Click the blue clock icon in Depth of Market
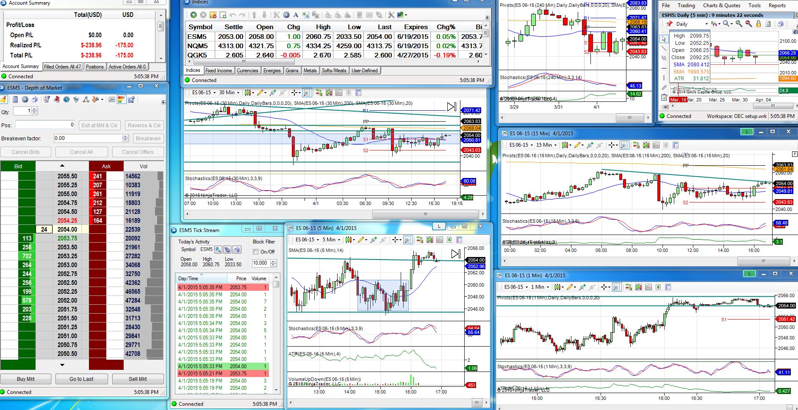 point(66,100)
